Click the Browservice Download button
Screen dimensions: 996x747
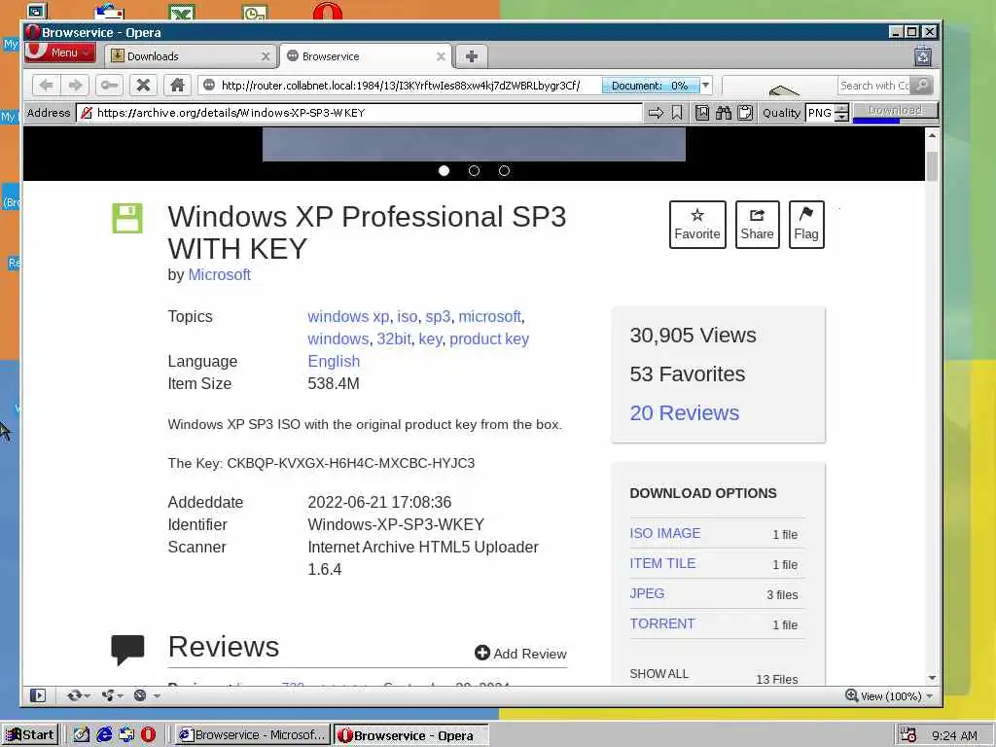[x=895, y=111]
